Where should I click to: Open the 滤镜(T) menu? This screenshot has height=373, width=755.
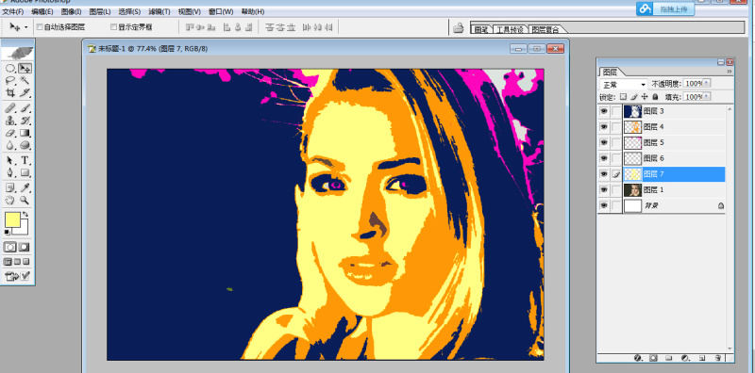159,11
